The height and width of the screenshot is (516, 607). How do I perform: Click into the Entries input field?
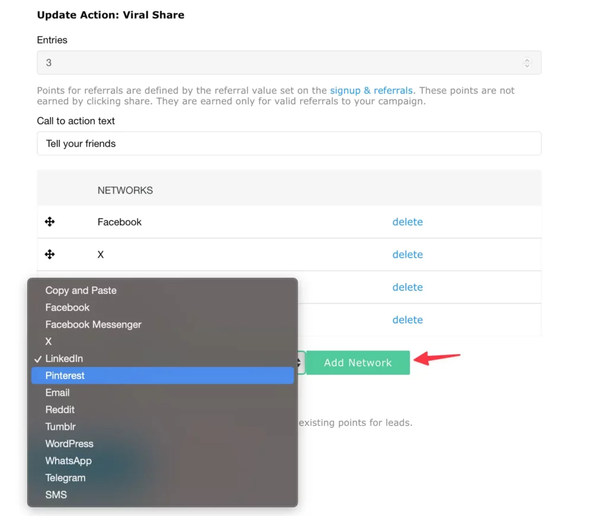(289, 62)
